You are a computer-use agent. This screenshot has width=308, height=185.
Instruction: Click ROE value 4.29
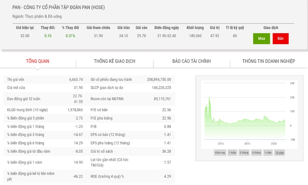(x=167, y=176)
